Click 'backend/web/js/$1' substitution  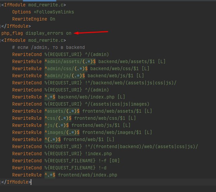click(x=111, y=76)
